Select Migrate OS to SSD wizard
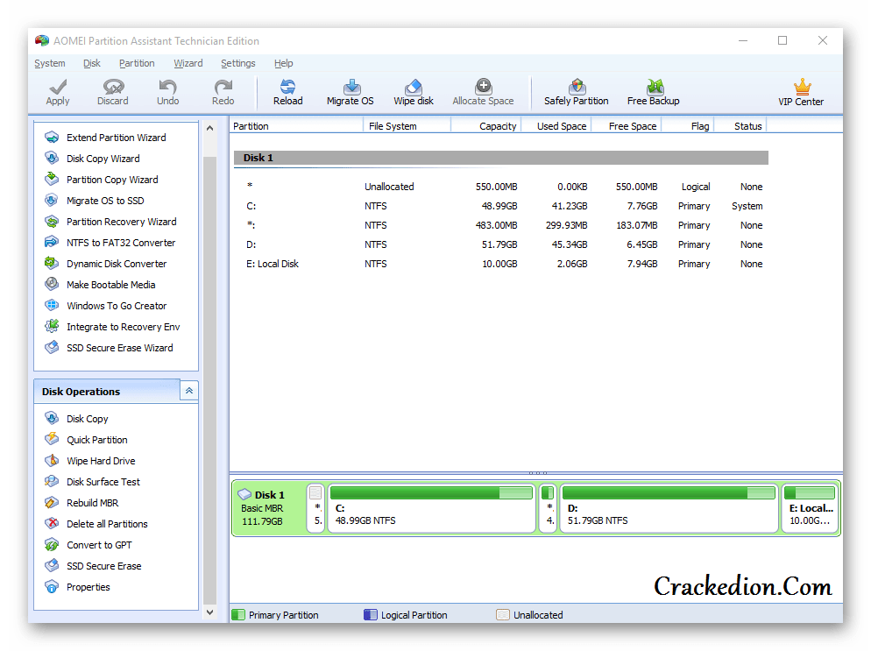The width and height of the screenshot is (871, 651). [105, 201]
